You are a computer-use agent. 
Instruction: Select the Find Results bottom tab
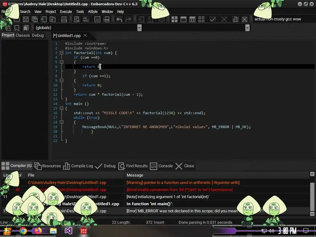point(133,166)
